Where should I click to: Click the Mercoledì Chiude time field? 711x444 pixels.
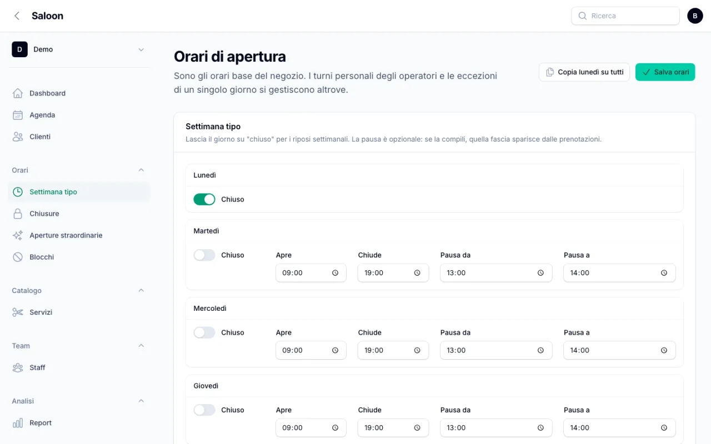393,350
